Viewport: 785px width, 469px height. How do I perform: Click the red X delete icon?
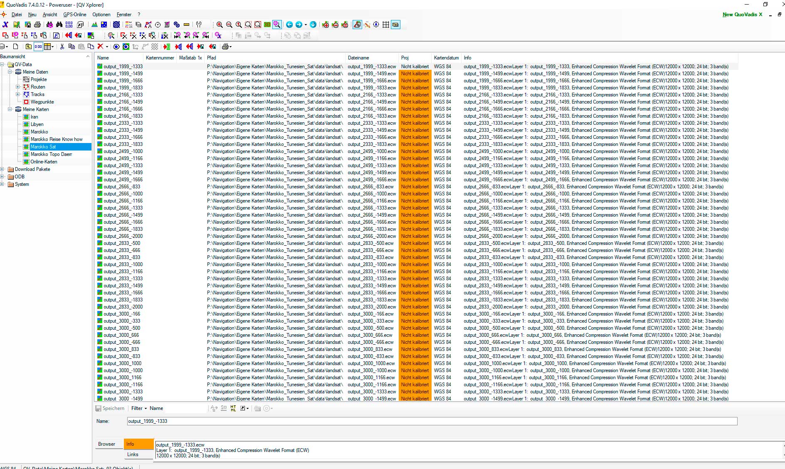pos(100,47)
